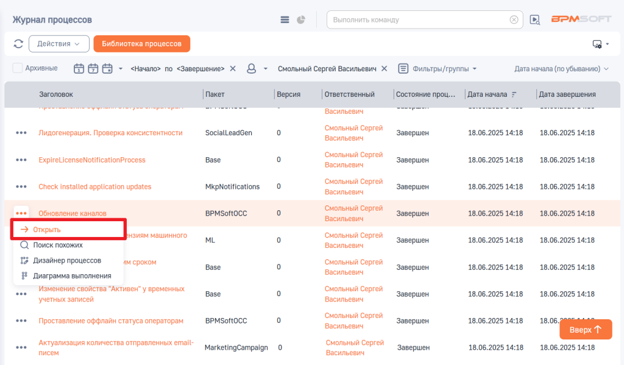The image size is (624, 365).
Task: Clear the command input field
Action: pyautogui.click(x=514, y=19)
